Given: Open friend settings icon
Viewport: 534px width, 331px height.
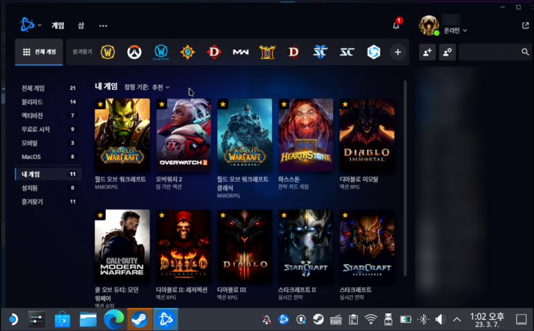Looking at the screenshot, I should pos(447,52).
